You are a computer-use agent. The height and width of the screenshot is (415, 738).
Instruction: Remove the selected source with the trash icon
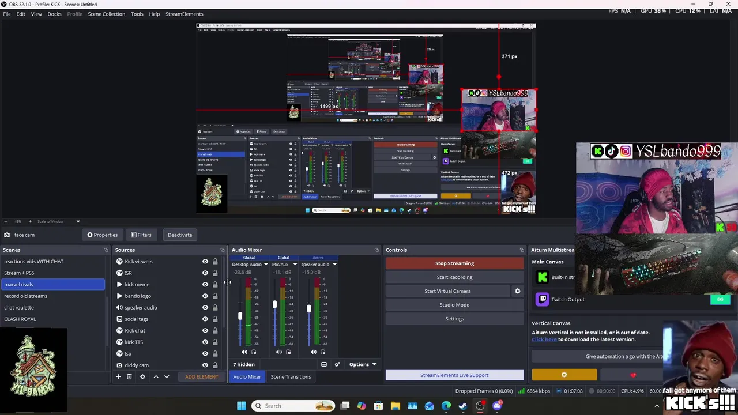[129, 376]
